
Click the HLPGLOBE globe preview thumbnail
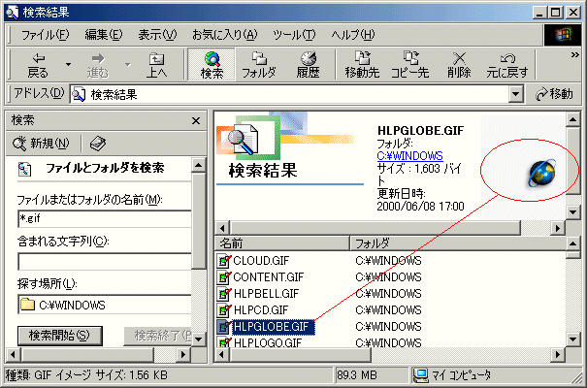541,173
